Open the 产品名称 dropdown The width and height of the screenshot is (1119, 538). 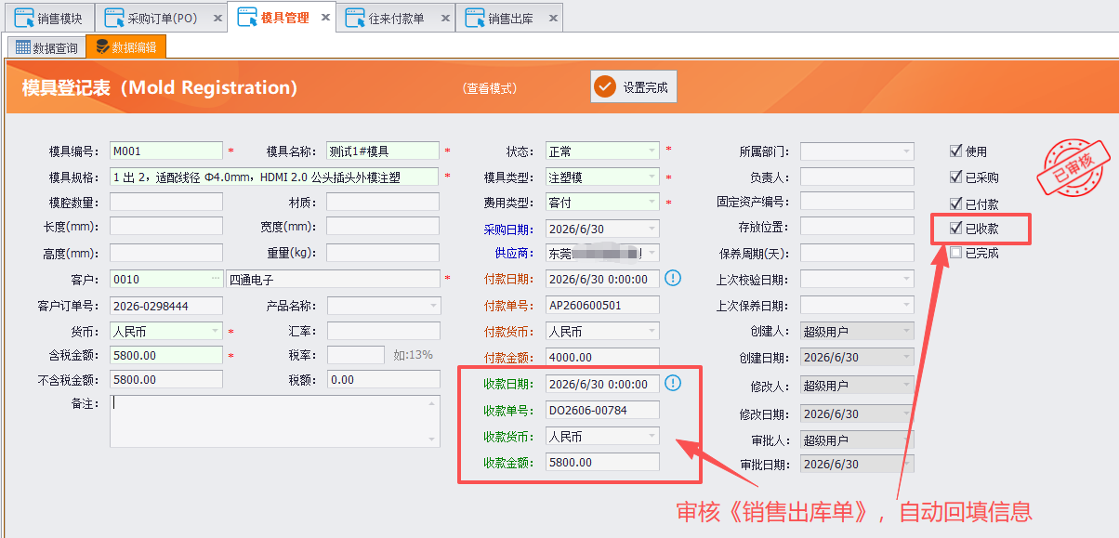[432, 306]
